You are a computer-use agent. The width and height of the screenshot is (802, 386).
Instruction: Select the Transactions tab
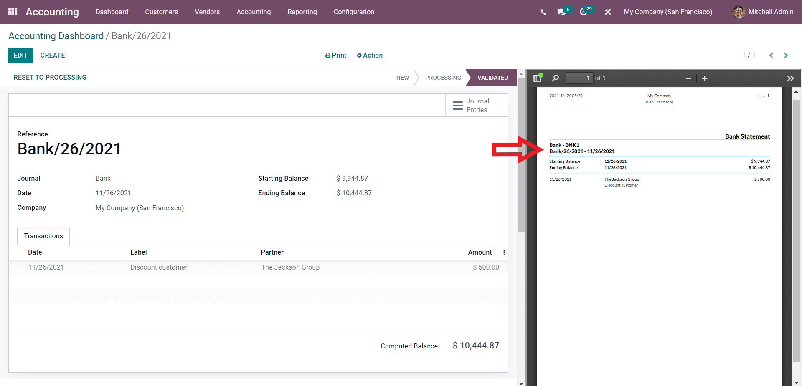click(43, 236)
